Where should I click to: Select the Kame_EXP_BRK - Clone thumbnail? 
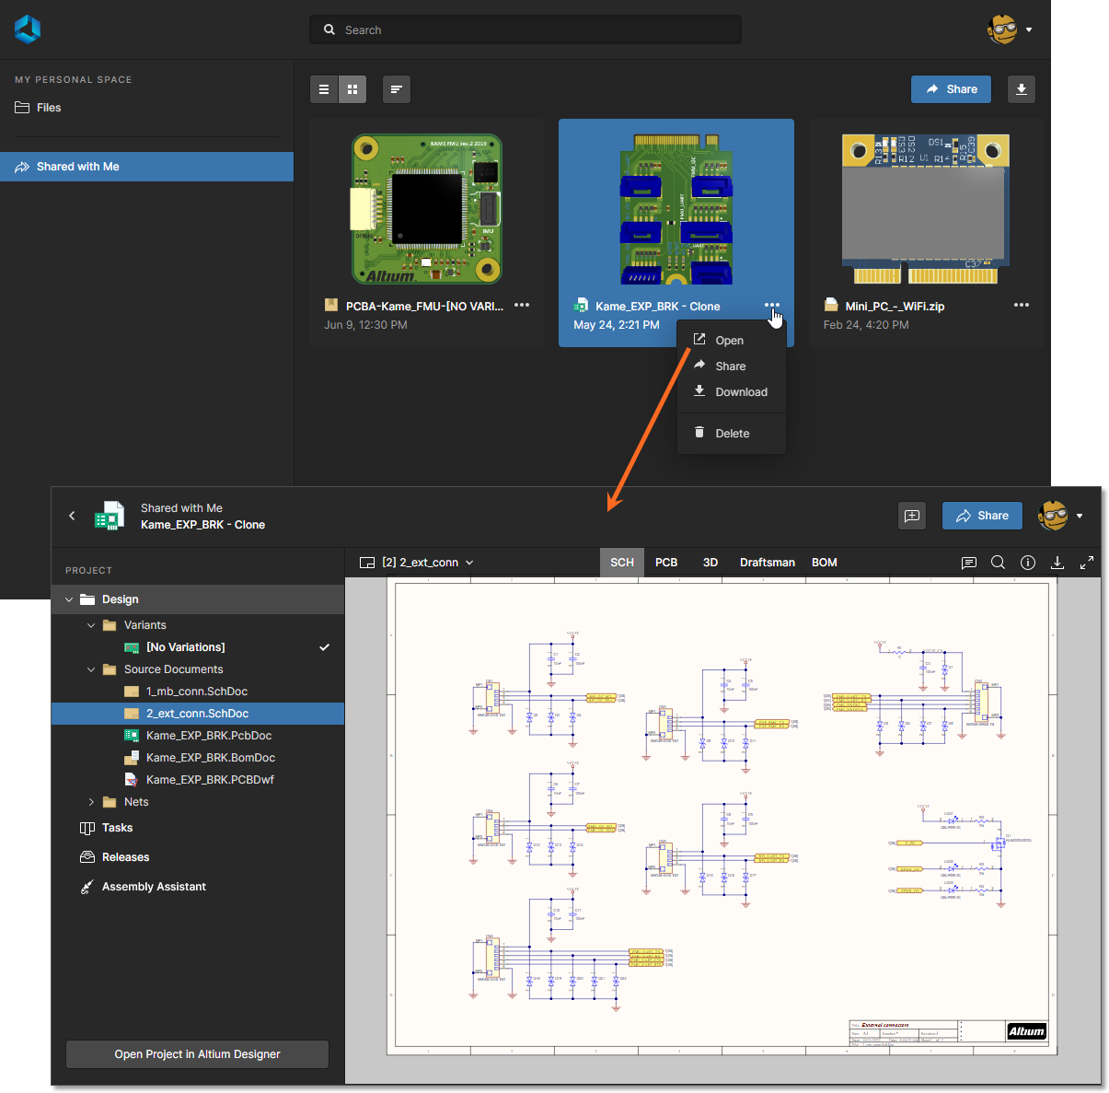[676, 209]
